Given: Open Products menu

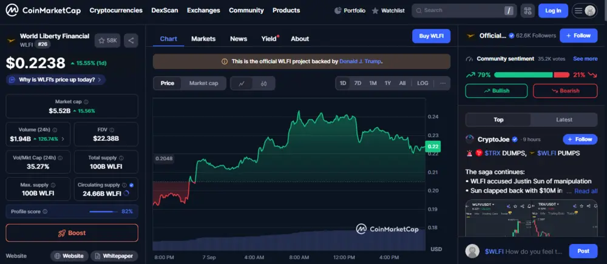Looking at the screenshot, I should point(286,10).
